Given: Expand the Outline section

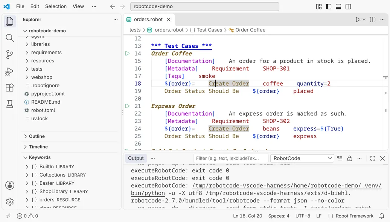Looking at the screenshot, I should [70, 136].
